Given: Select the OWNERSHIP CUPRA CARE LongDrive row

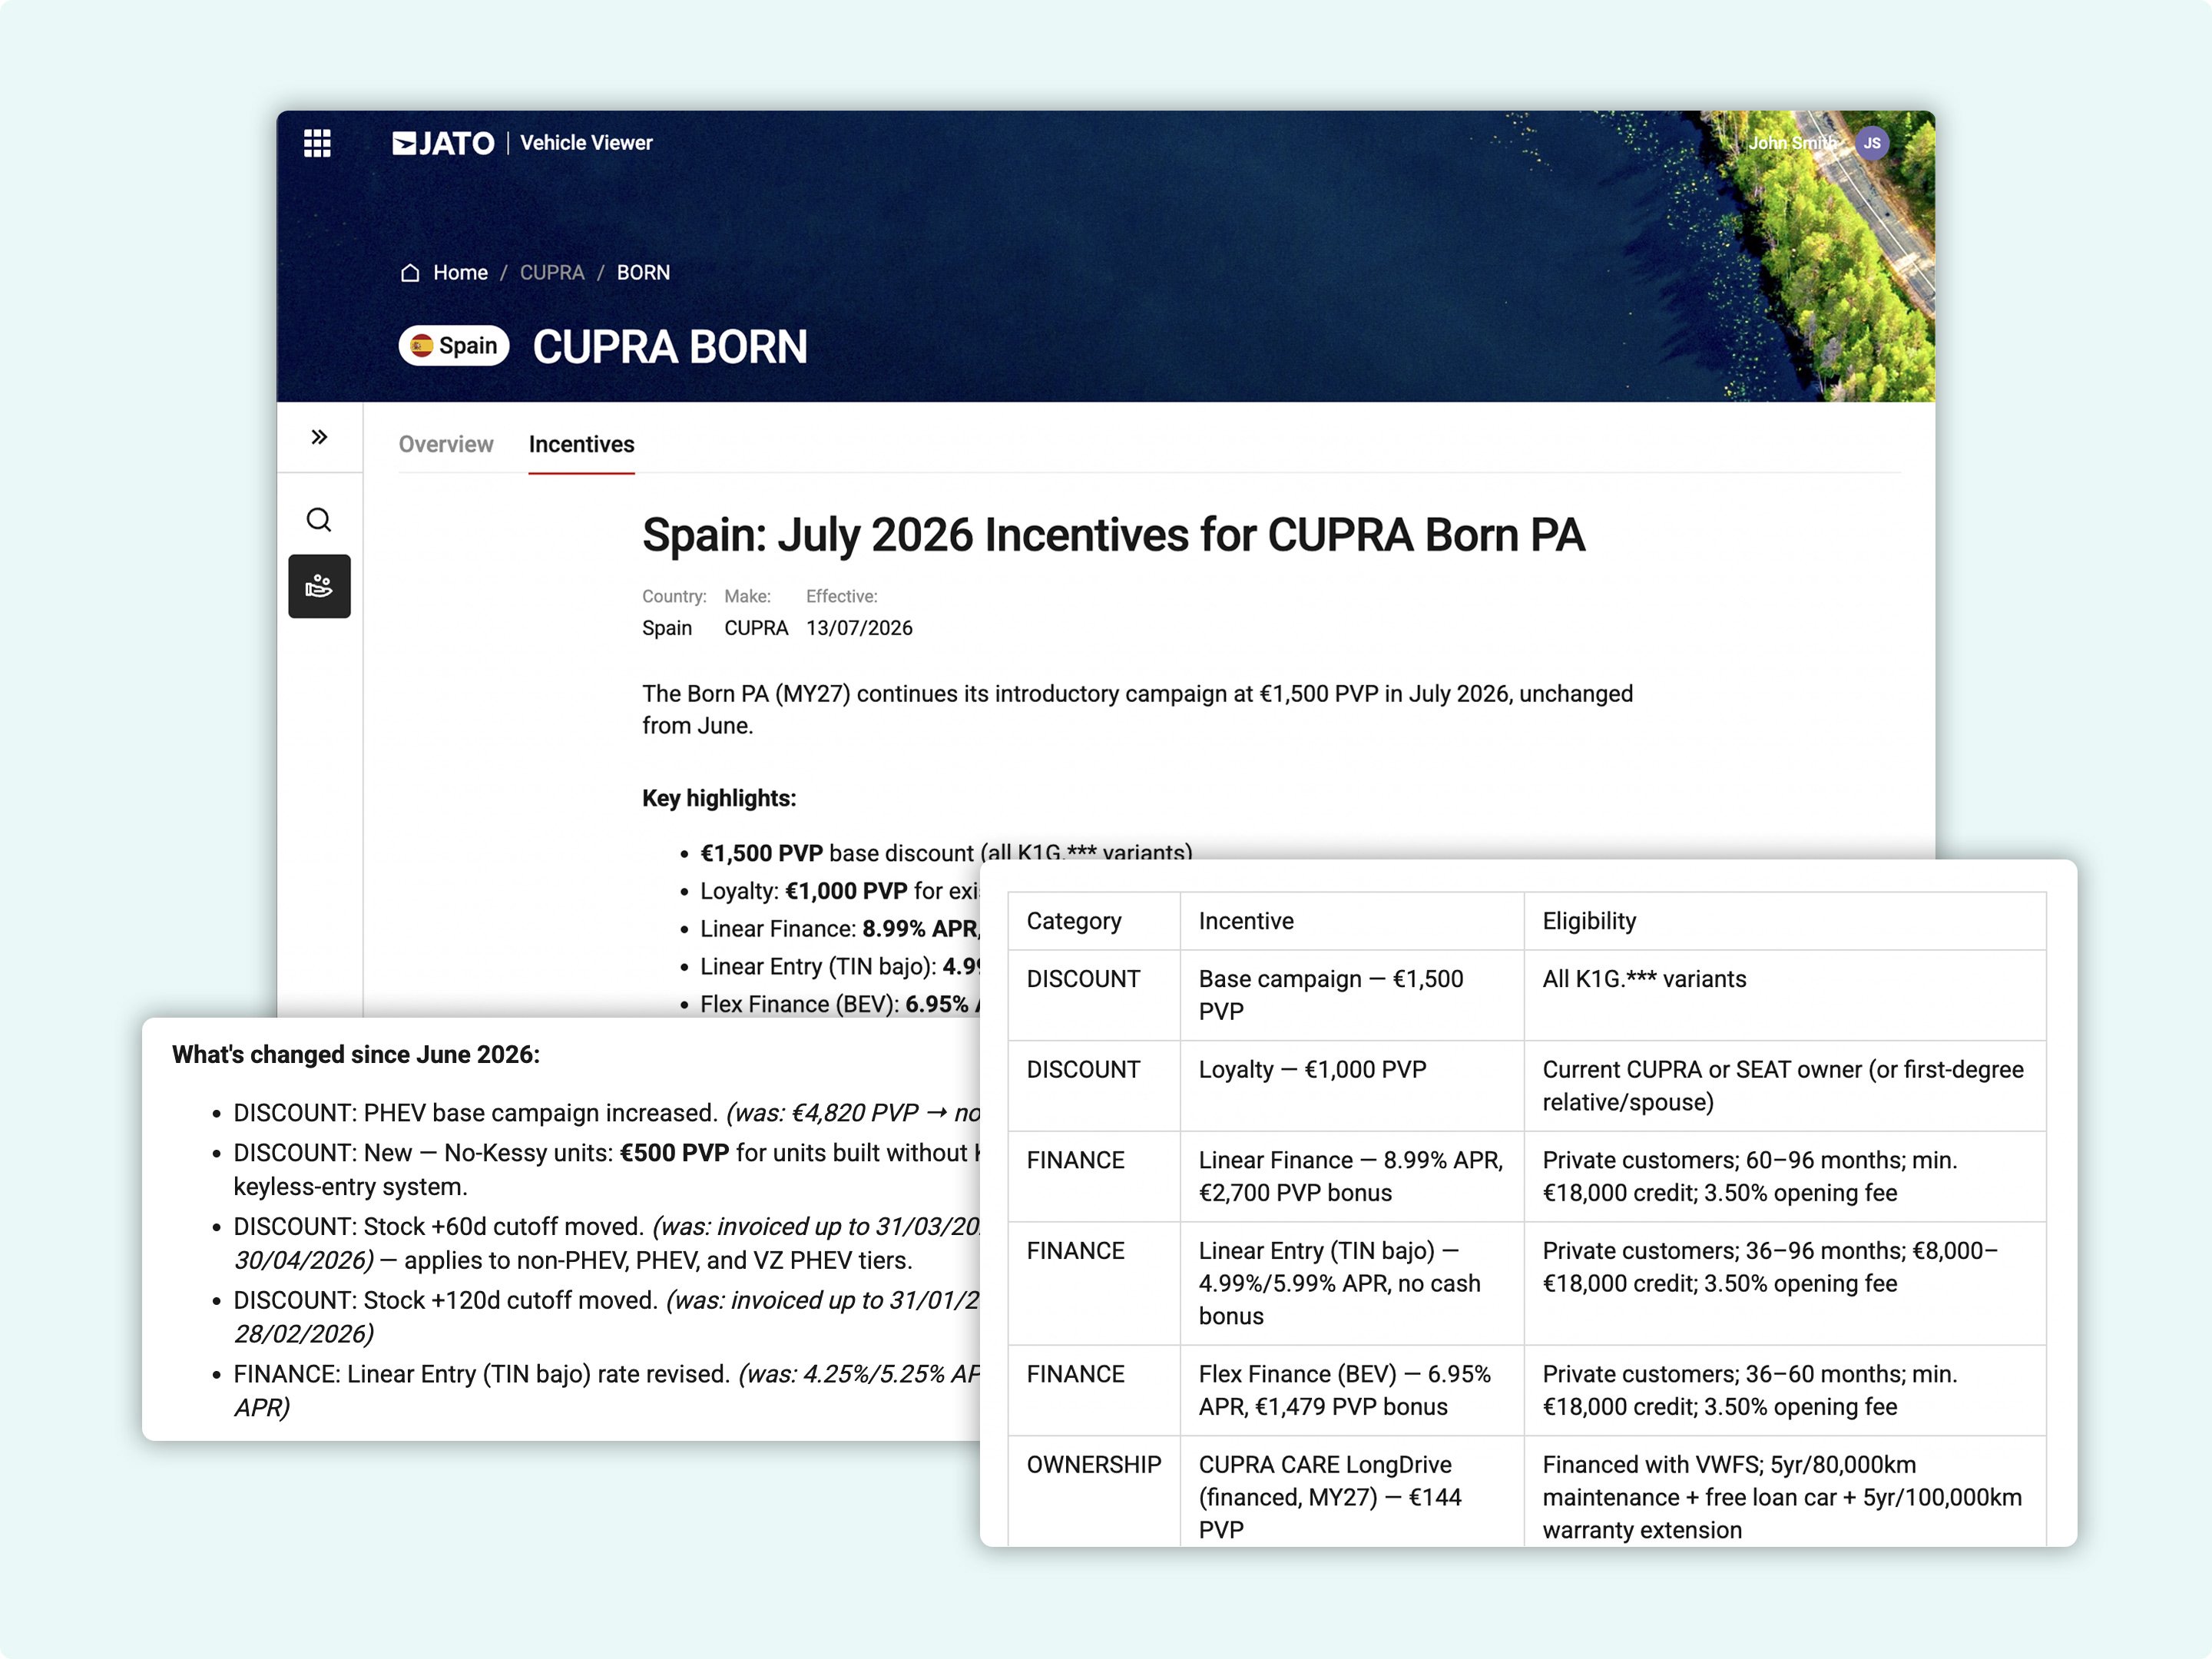Looking at the screenshot, I should pos(1527,1492).
